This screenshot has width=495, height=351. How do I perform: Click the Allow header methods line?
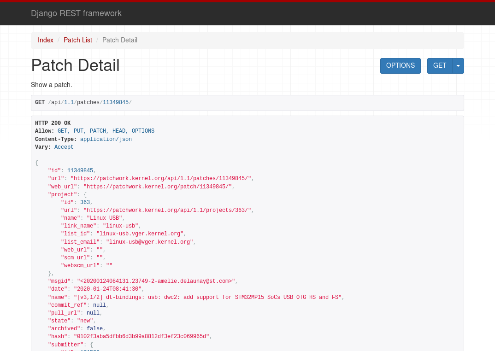point(94,131)
